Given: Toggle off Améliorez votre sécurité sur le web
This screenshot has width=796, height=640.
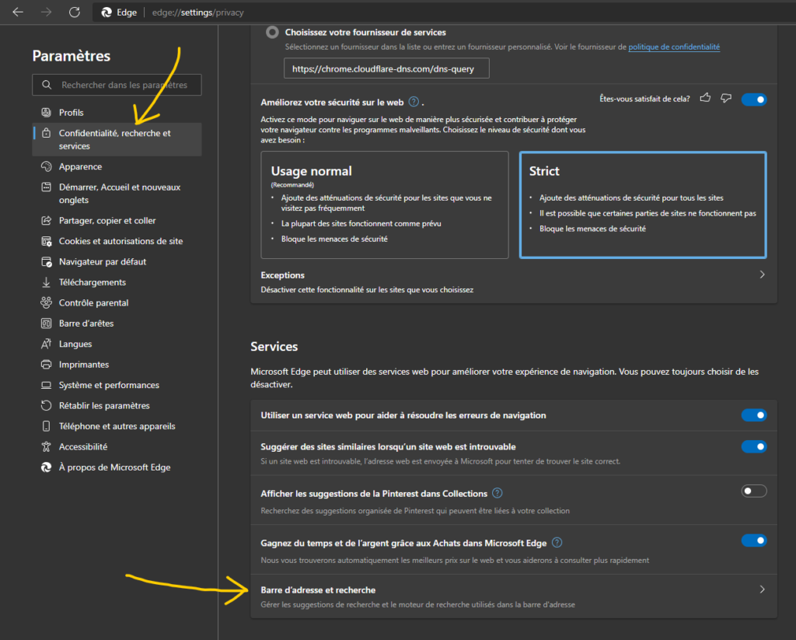Looking at the screenshot, I should [754, 100].
